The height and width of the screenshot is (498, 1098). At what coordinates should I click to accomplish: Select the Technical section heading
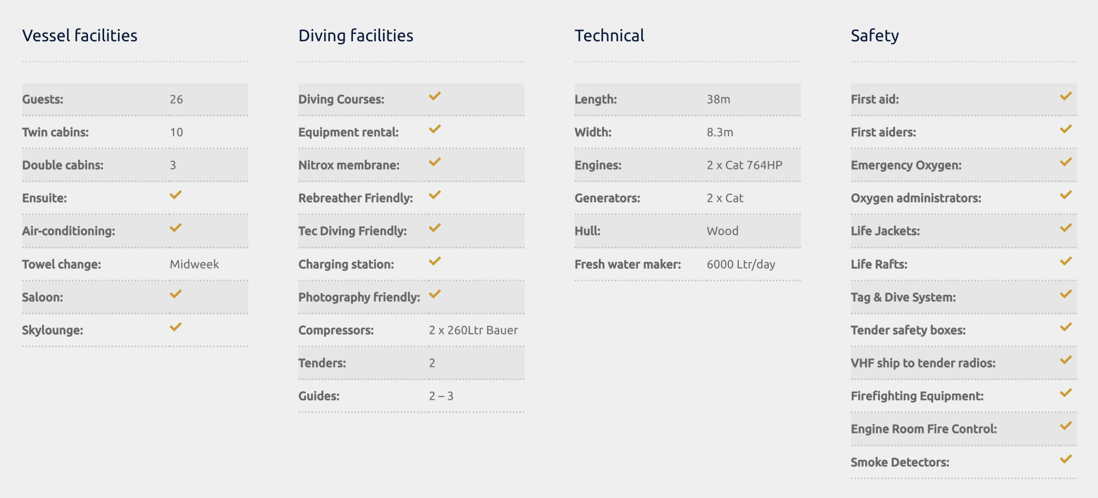(x=609, y=36)
